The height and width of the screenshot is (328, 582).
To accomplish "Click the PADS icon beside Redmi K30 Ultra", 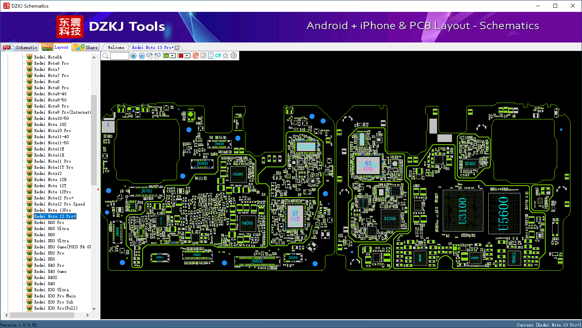I will (29, 290).
